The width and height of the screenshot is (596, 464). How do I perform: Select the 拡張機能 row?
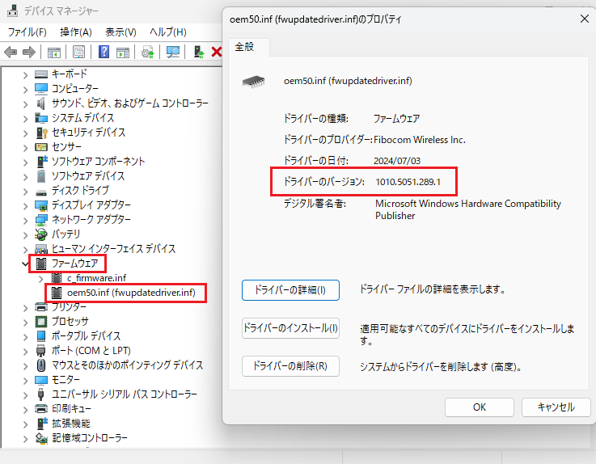pyautogui.click(x=71, y=424)
